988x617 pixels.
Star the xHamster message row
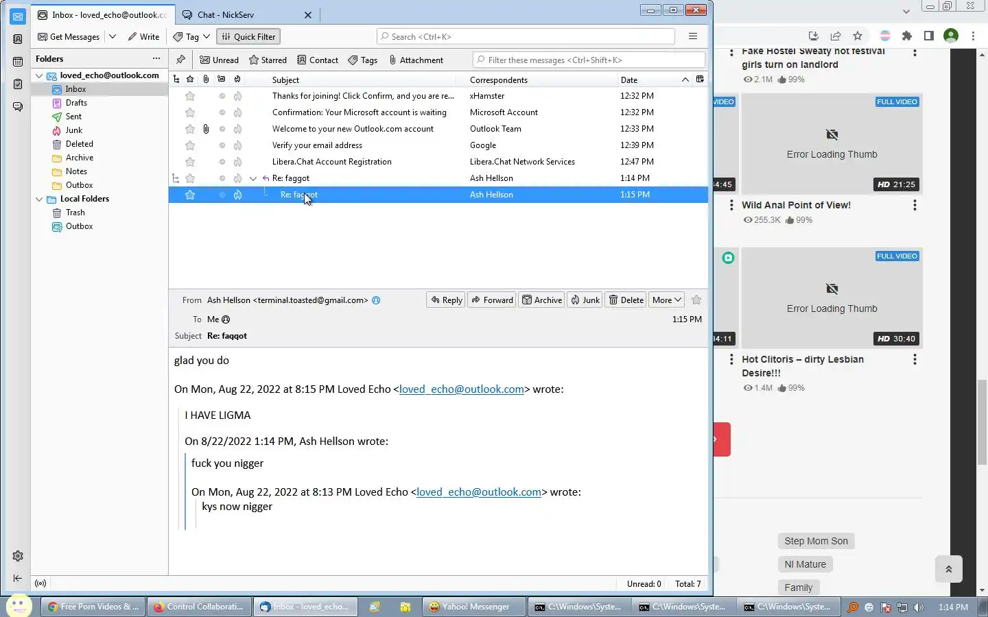[x=190, y=96]
